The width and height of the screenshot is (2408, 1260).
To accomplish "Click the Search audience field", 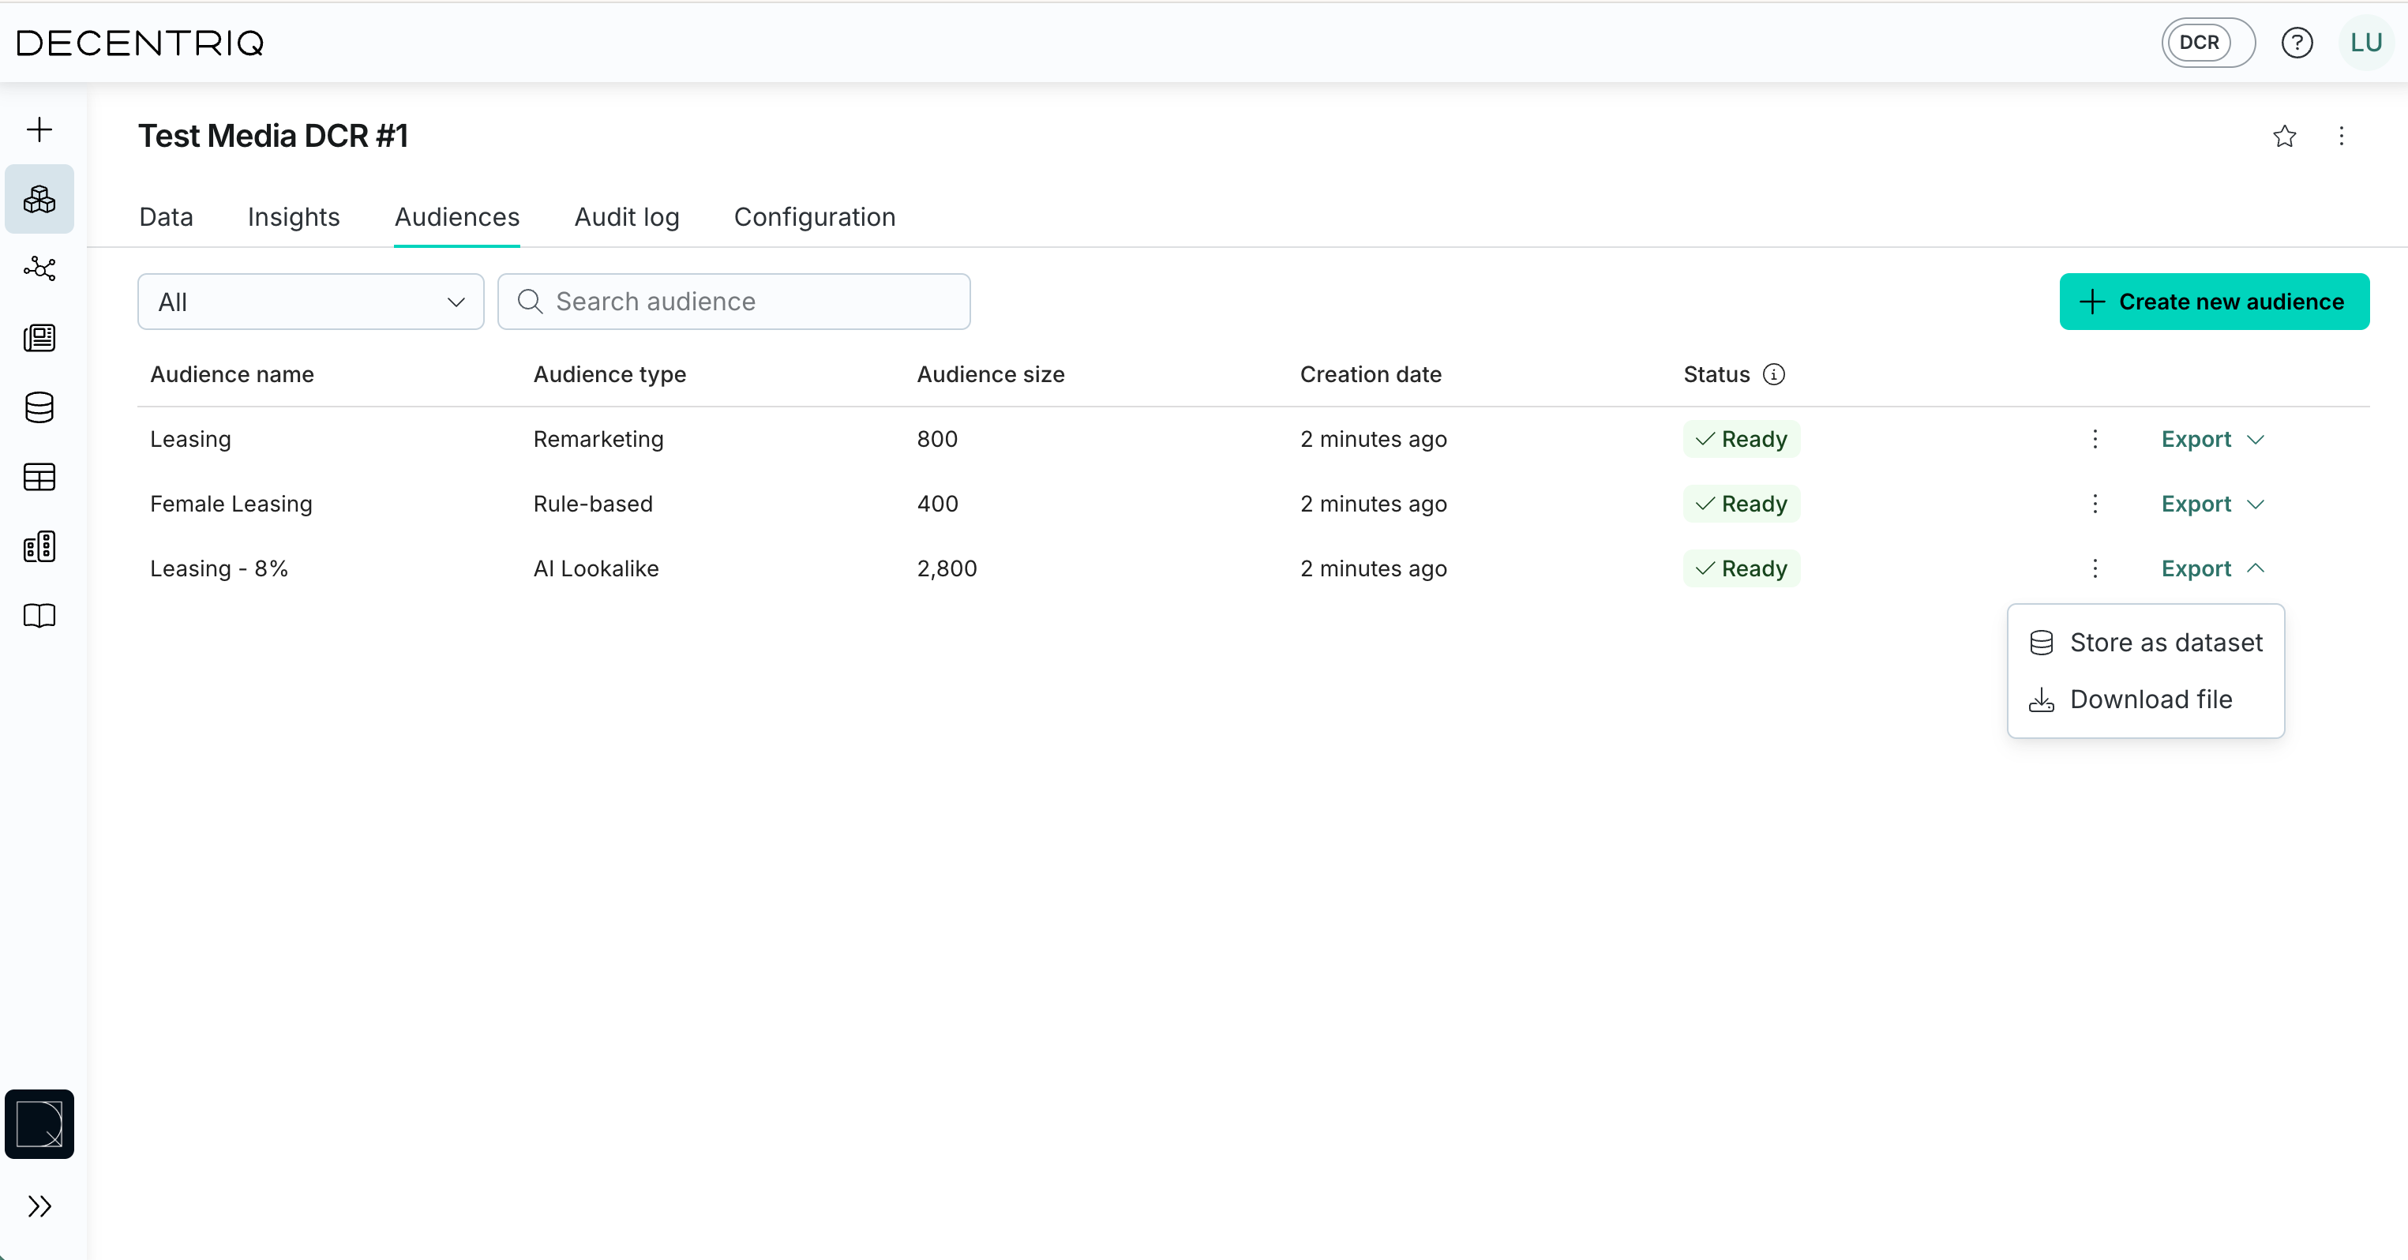I will pyautogui.click(x=733, y=302).
